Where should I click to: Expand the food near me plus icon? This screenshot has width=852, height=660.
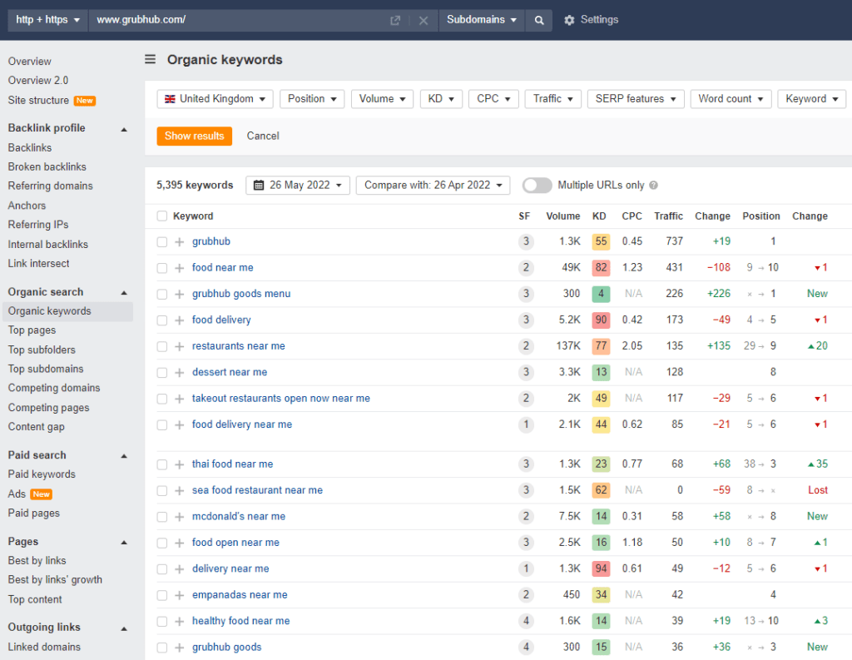(180, 268)
